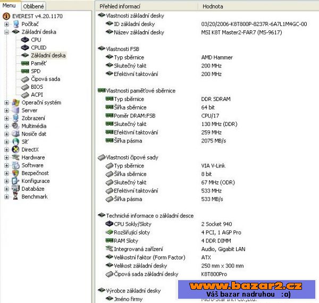Click the Počítač computer icon

coord(16,24)
